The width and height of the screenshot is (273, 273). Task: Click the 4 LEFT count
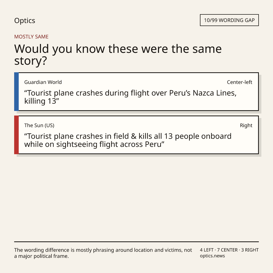(207, 250)
